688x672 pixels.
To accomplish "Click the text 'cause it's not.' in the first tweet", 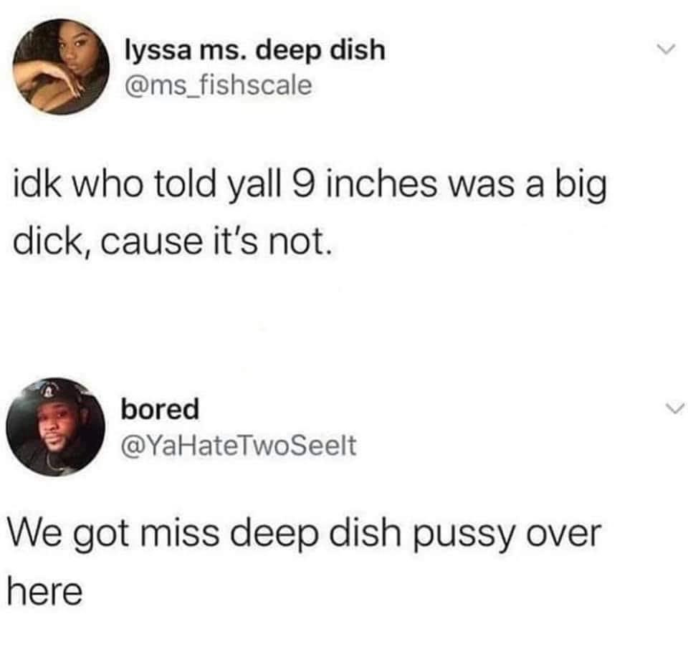I will point(216,241).
